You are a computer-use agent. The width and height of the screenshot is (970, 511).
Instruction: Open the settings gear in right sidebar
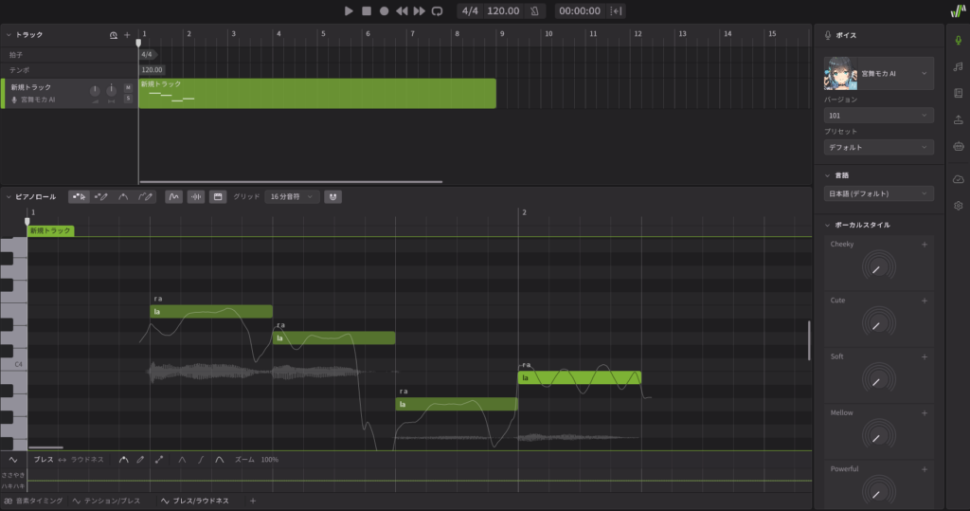[x=958, y=206]
